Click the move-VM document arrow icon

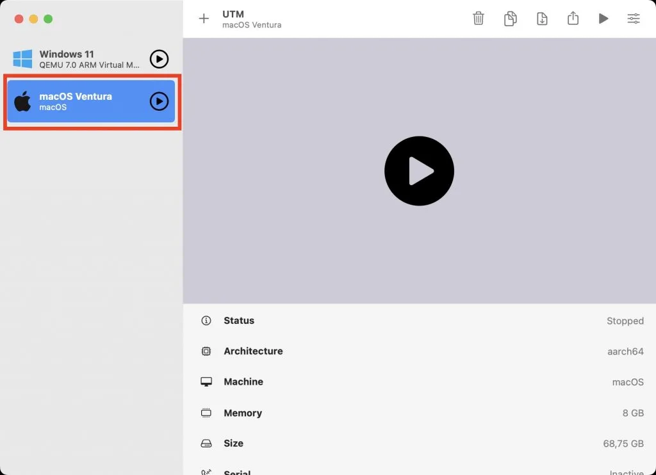[542, 19]
